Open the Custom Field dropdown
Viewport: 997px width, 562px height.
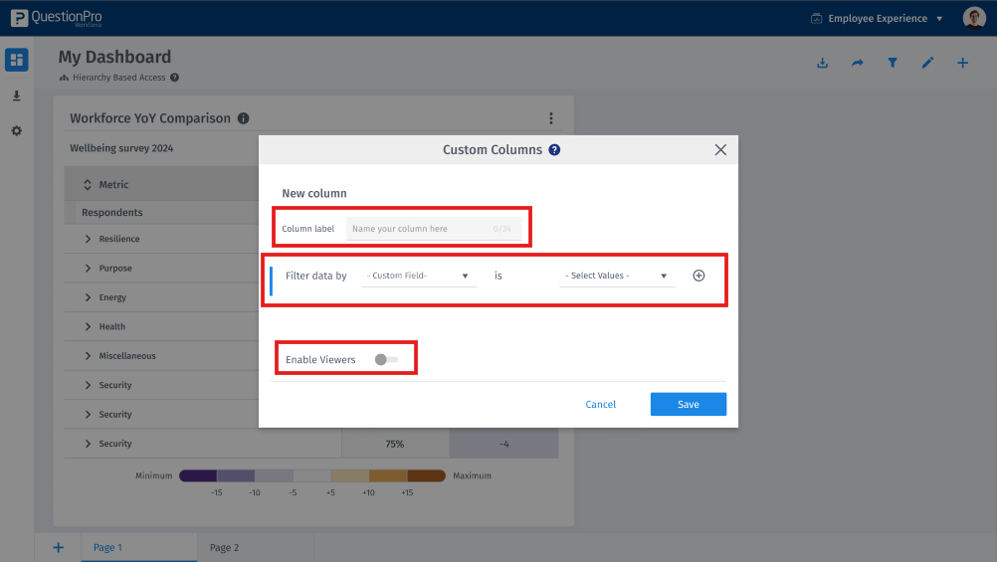tap(418, 276)
